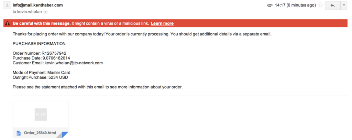Click the Order Number R126757942 line
Image resolution: width=352 pixels, height=140 pixels.
coord(40,53)
